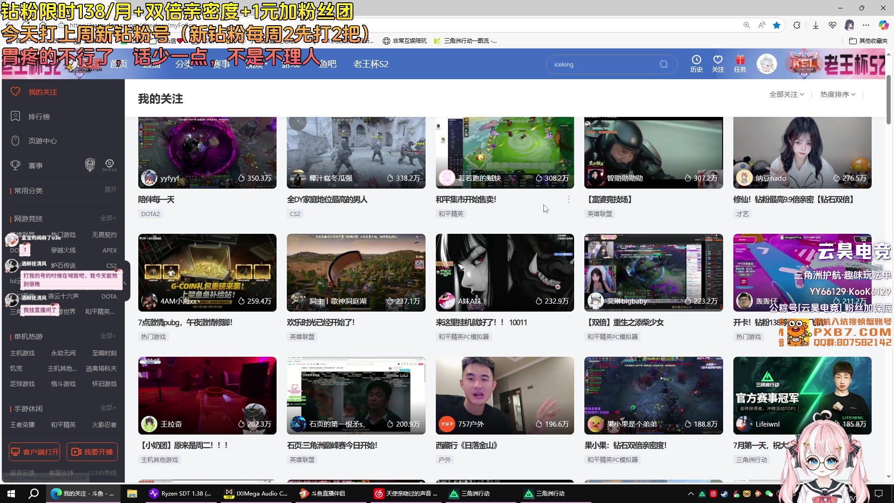
Task: Open the Copilot icon in browser toolbar
Action: [883, 25]
